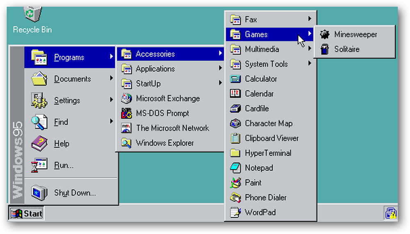Click the MS-DOS Prompt label text
The width and height of the screenshot is (410, 234).
[162, 113]
